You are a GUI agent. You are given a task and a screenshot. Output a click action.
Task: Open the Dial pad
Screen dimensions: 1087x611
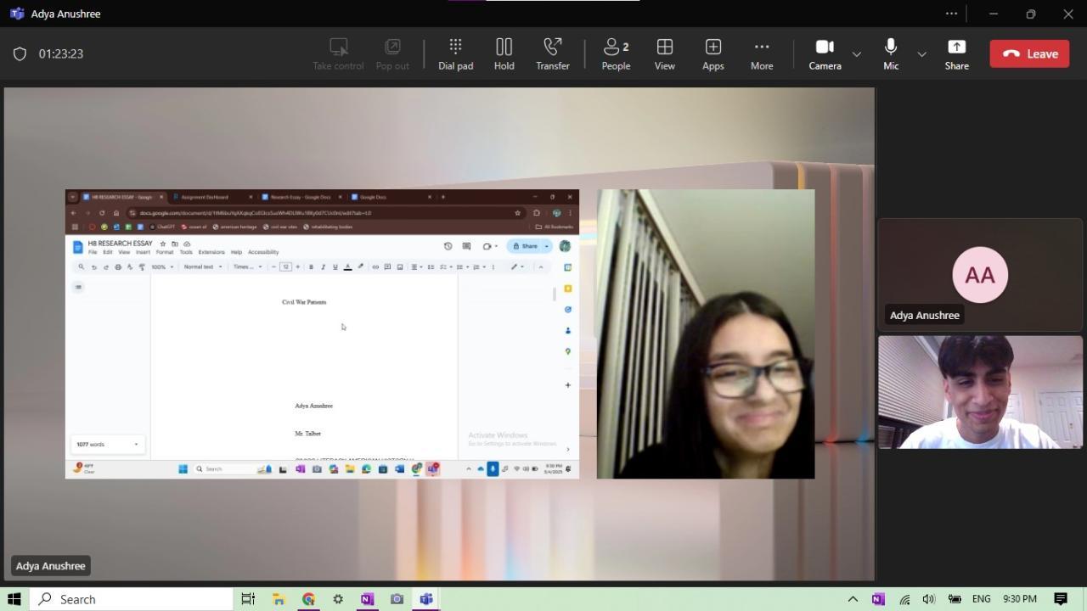click(x=455, y=53)
